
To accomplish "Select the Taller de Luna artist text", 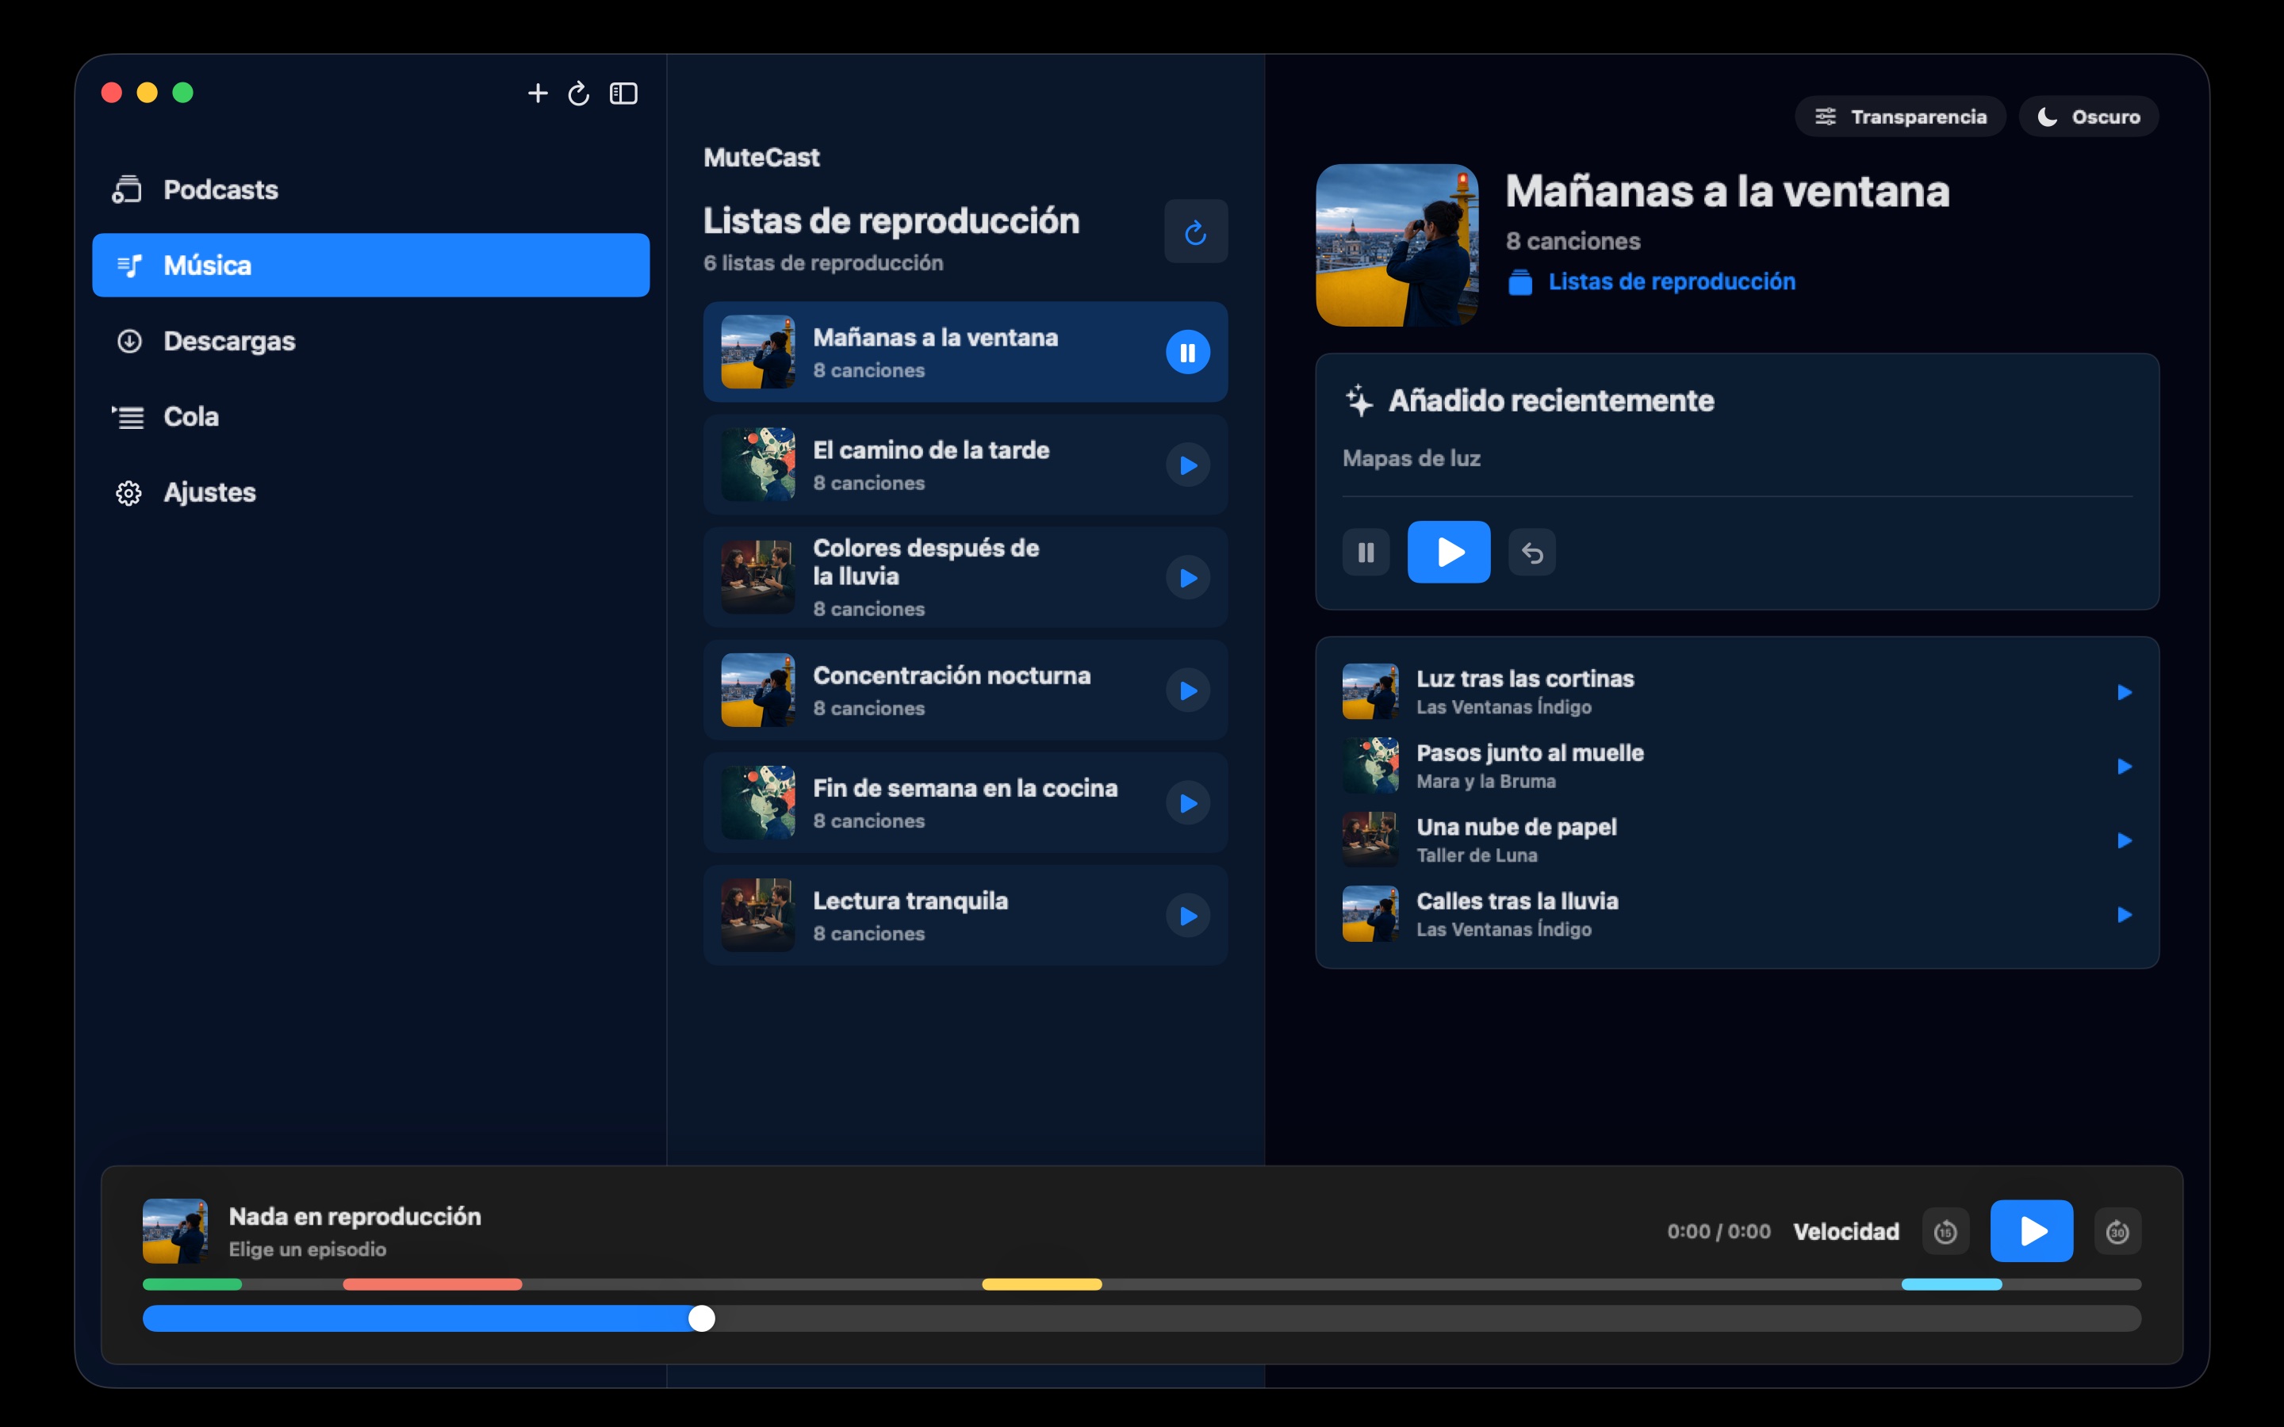I will 1476,855.
